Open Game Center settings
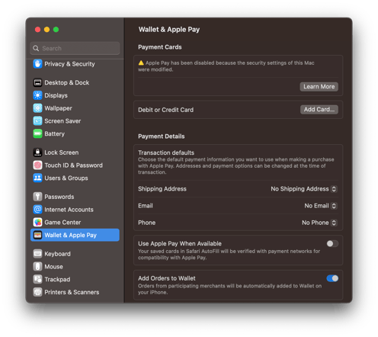 pyautogui.click(x=75, y=223)
